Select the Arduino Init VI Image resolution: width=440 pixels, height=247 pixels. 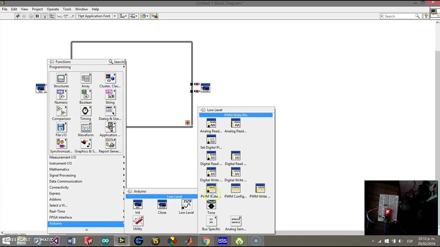(x=137, y=205)
